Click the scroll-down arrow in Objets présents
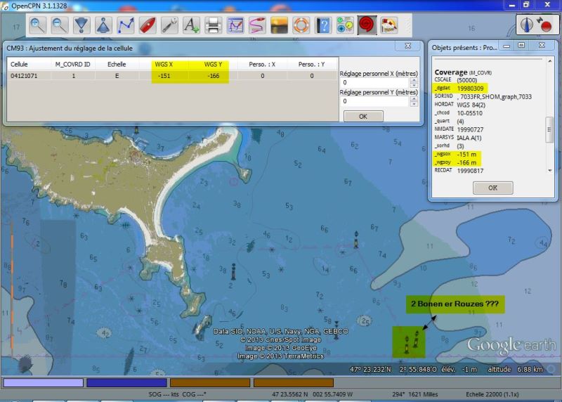 click(550, 171)
